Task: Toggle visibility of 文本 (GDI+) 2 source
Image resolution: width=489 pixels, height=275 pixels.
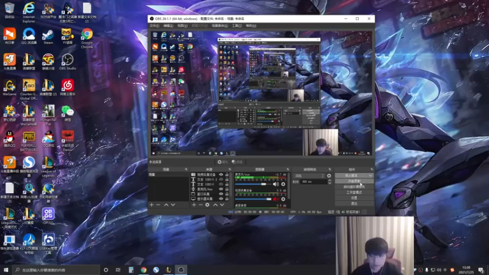Action: coord(221,180)
